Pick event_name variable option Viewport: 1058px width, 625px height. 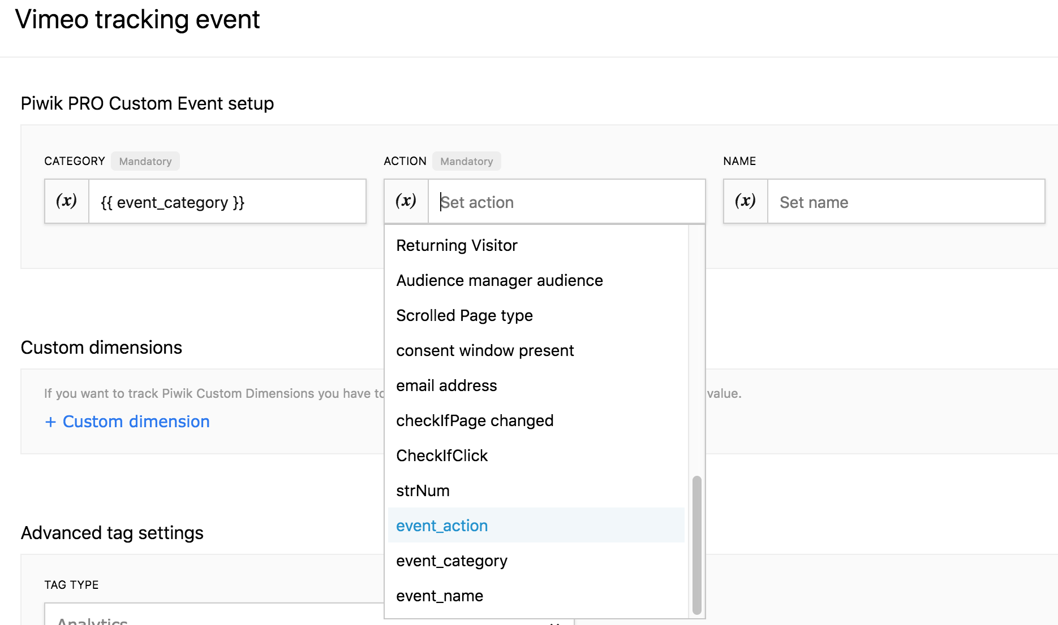coord(536,596)
